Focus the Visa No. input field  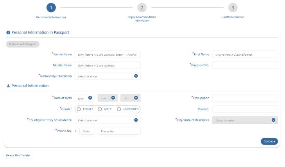[245, 109]
